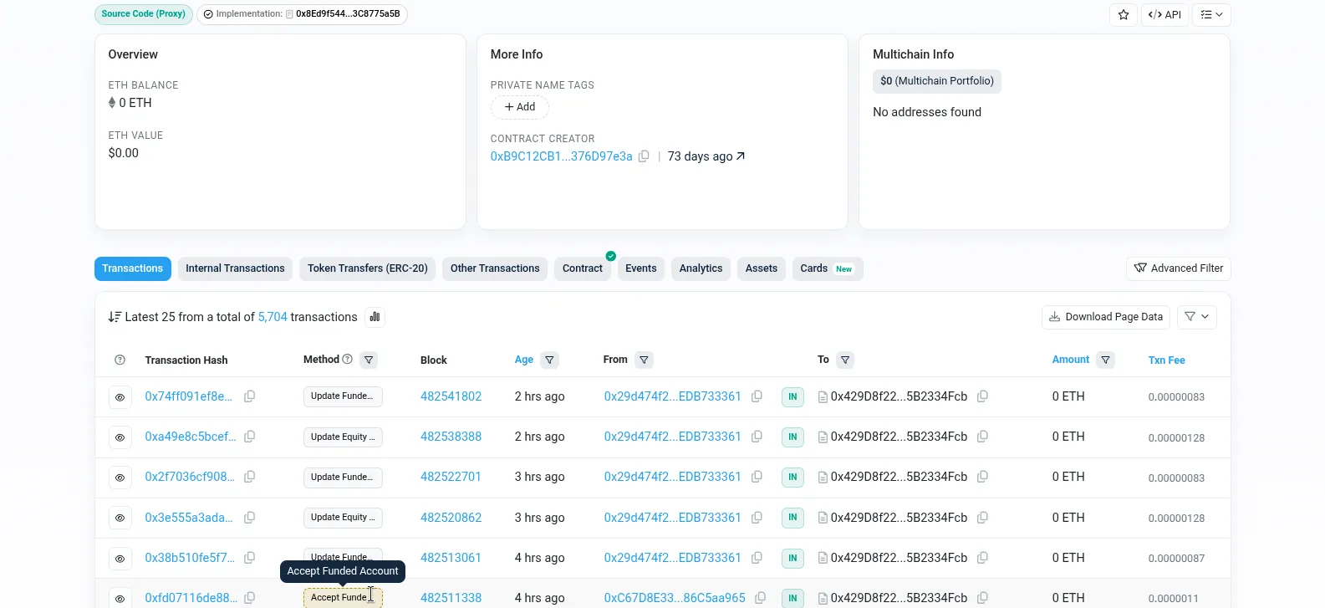1325x608 pixels.
Task: Switch to the Token Transfers (ERC-20) tab
Action: tap(367, 268)
